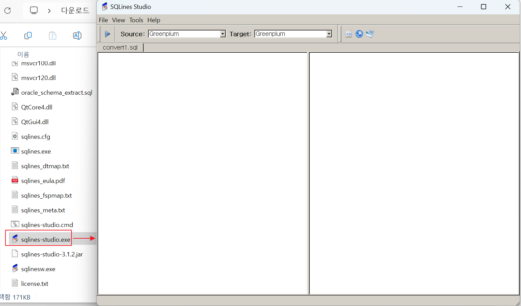Open the Help menu

[x=154, y=20]
